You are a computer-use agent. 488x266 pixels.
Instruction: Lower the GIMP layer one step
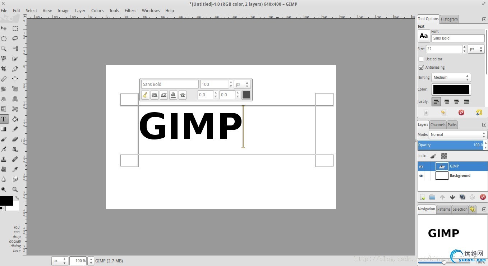(x=452, y=197)
